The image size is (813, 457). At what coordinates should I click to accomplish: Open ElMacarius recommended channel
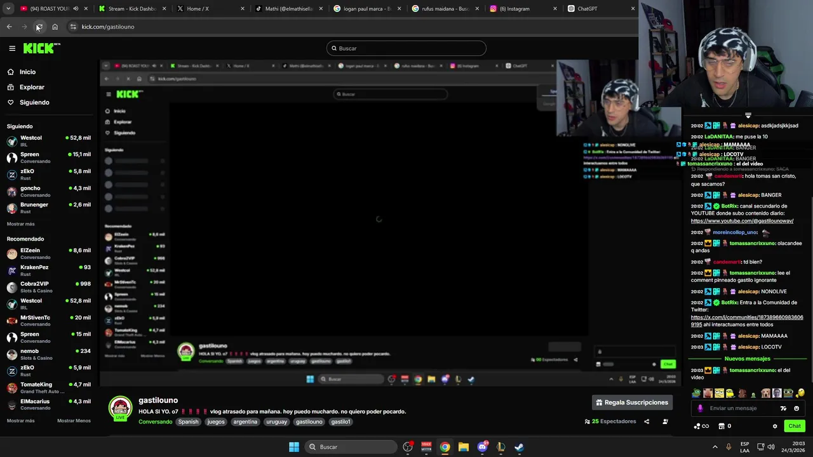[x=48, y=404]
